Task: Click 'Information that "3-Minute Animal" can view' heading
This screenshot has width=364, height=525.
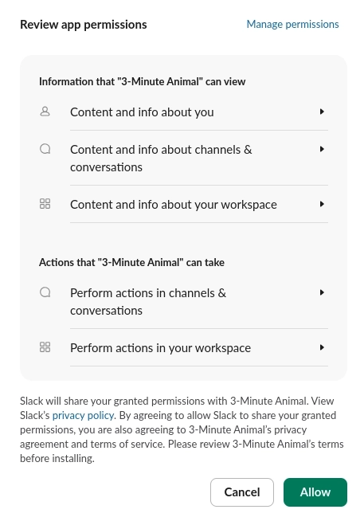Action: pyautogui.click(x=143, y=81)
